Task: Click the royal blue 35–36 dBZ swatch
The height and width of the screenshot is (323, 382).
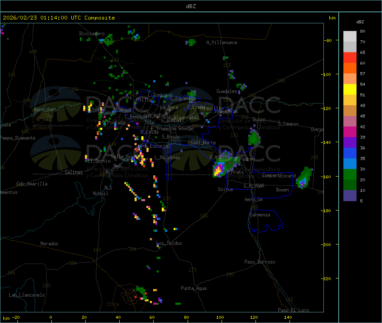Action: 350,153
